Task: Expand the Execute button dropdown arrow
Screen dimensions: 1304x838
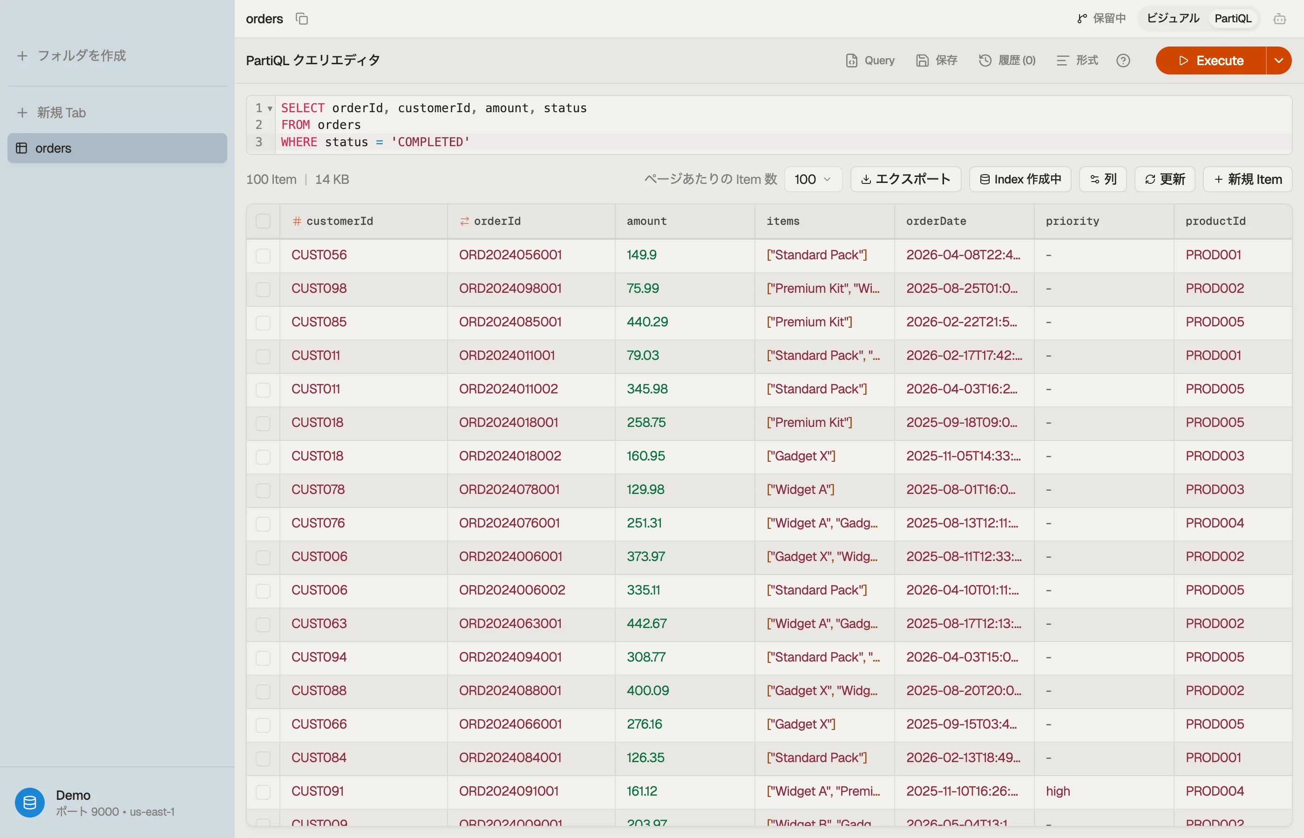Action: click(1278, 61)
